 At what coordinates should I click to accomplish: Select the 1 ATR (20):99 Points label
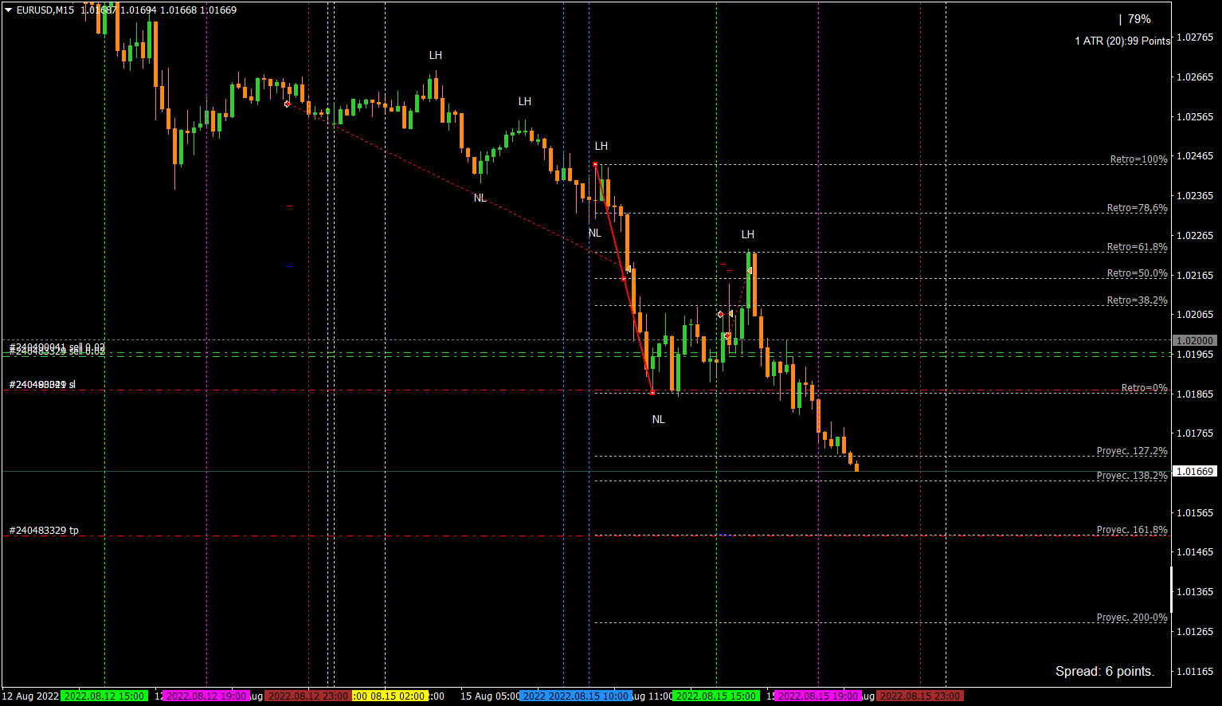click(1122, 41)
